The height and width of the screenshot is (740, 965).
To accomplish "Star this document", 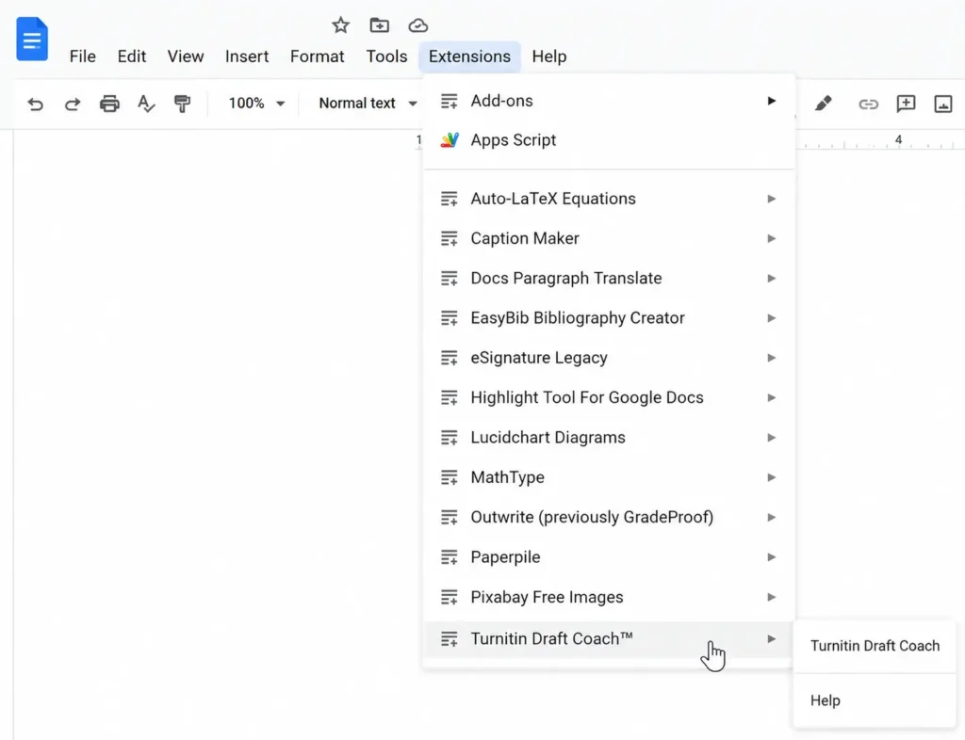I will coord(340,25).
